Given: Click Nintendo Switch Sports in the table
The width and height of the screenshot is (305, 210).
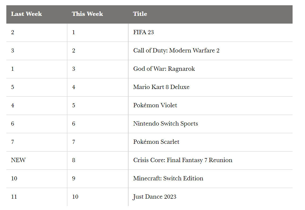Looking at the screenshot, I should point(165,124).
